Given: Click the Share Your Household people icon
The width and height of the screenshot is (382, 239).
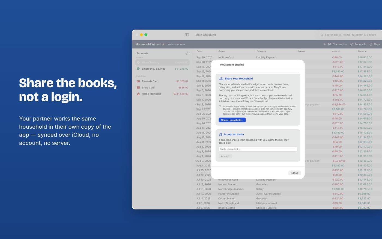Looking at the screenshot, I should coord(221,78).
